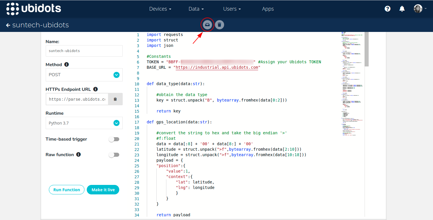Click the "lat": latitude line
The height and width of the screenshot is (220, 433).
(x=195, y=182)
